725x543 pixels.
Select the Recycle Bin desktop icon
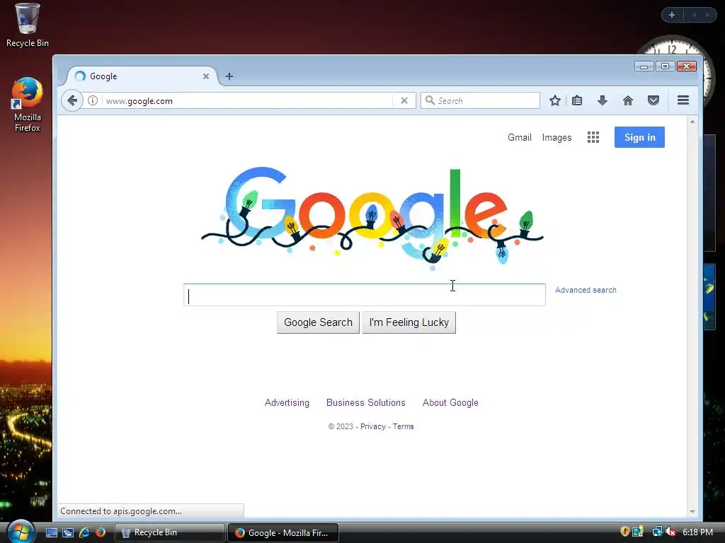tap(28, 25)
